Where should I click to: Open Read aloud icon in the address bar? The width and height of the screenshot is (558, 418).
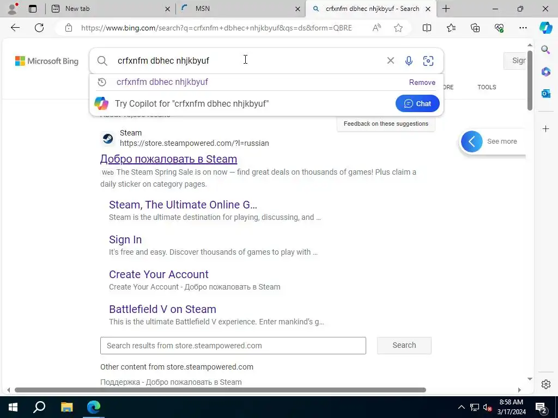click(377, 28)
